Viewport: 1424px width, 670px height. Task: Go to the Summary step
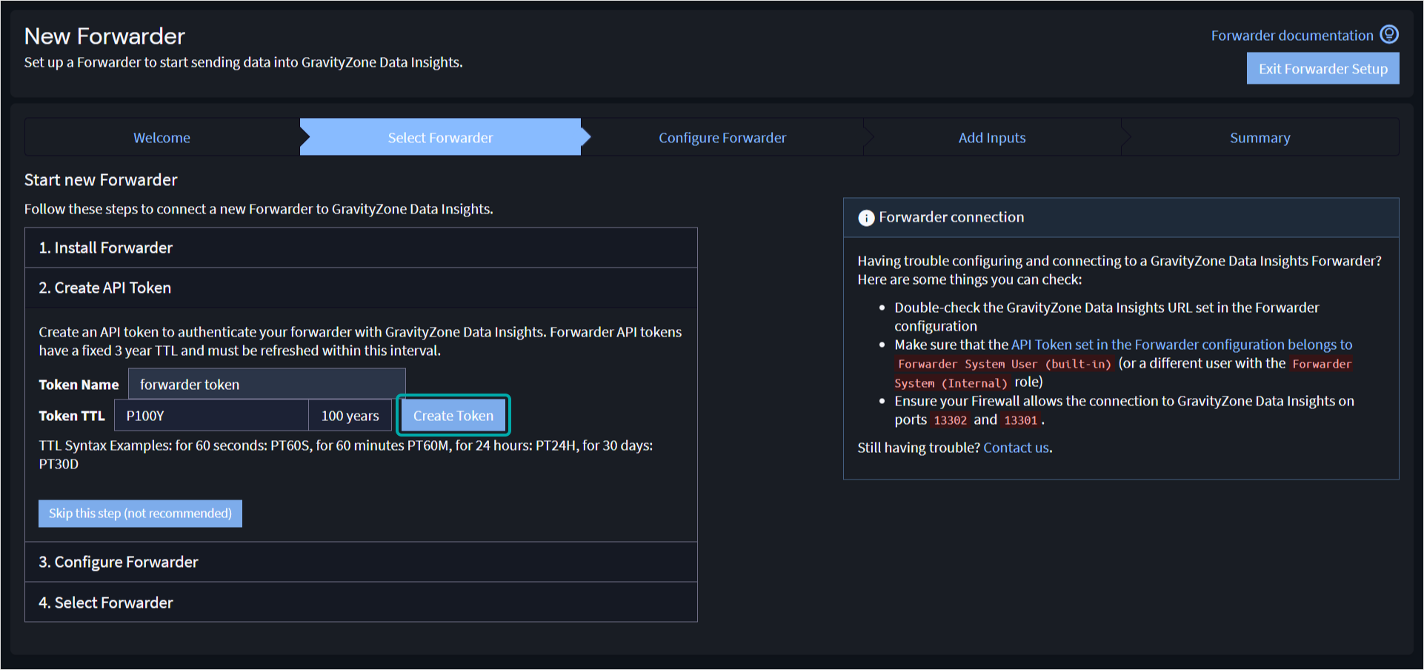point(1260,137)
